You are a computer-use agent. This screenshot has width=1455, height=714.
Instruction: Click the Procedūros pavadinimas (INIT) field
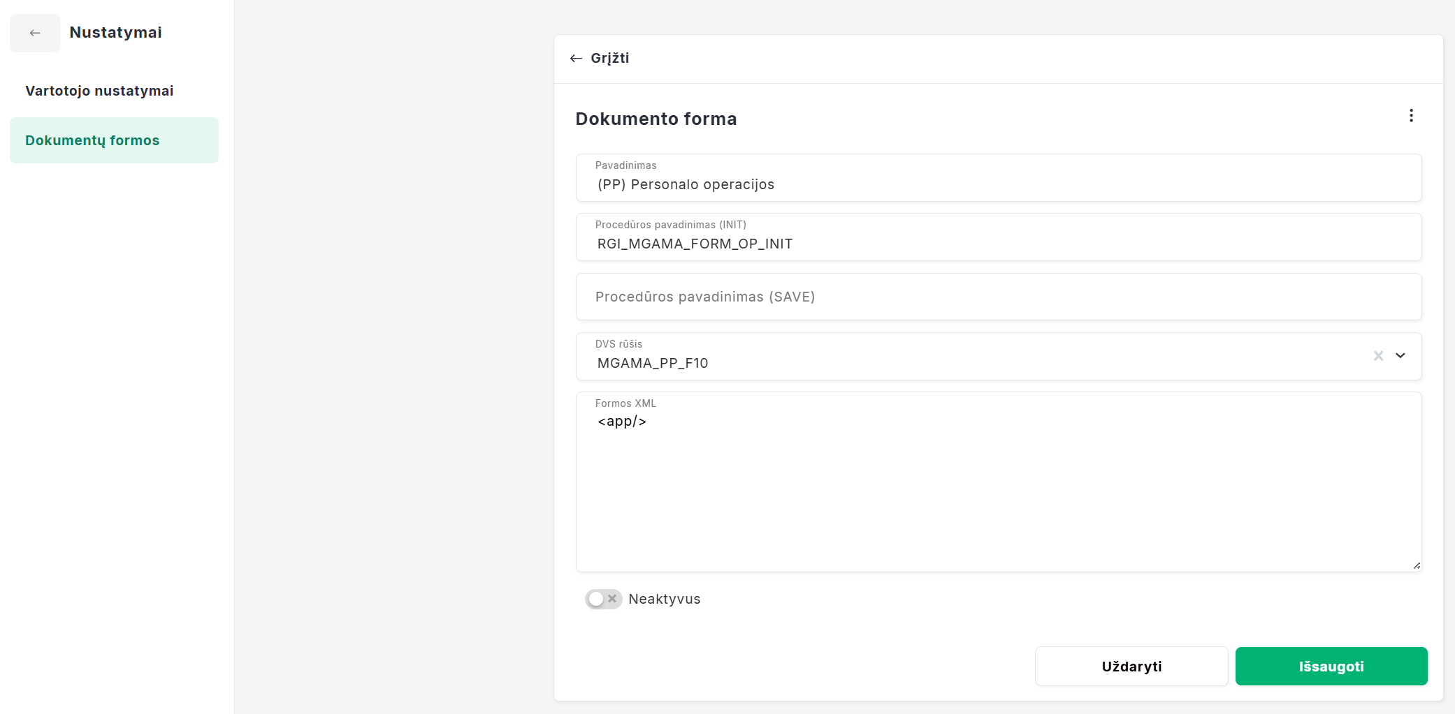(x=998, y=244)
